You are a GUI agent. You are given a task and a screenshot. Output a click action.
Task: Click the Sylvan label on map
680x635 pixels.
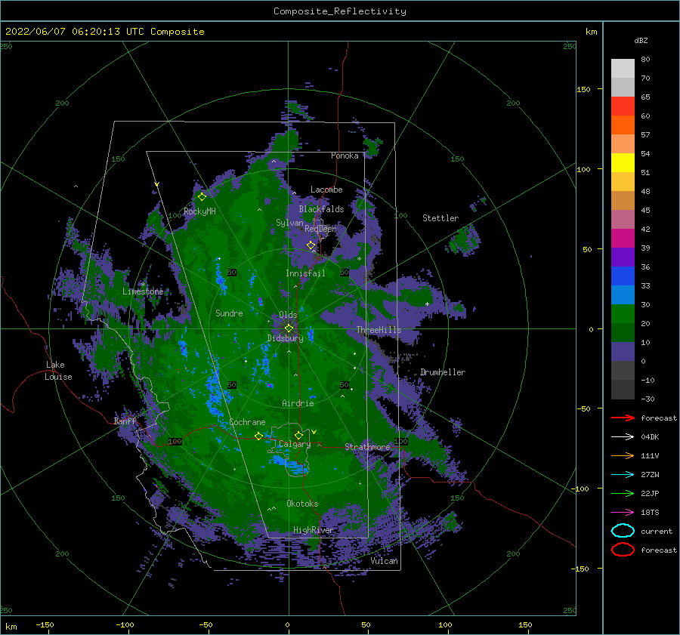(289, 223)
